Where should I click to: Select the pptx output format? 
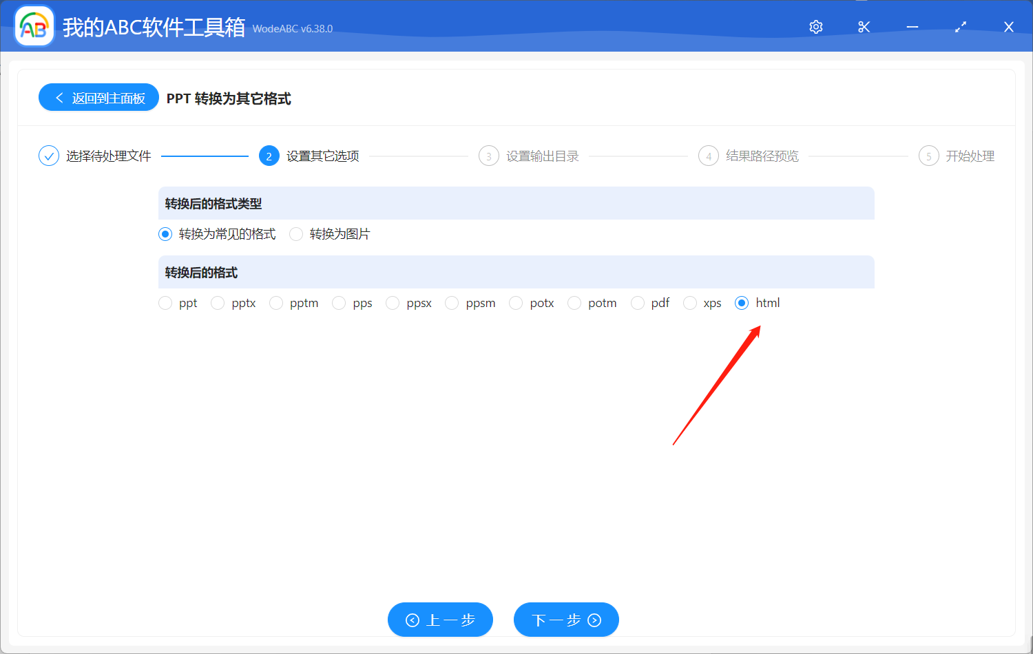[218, 303]
